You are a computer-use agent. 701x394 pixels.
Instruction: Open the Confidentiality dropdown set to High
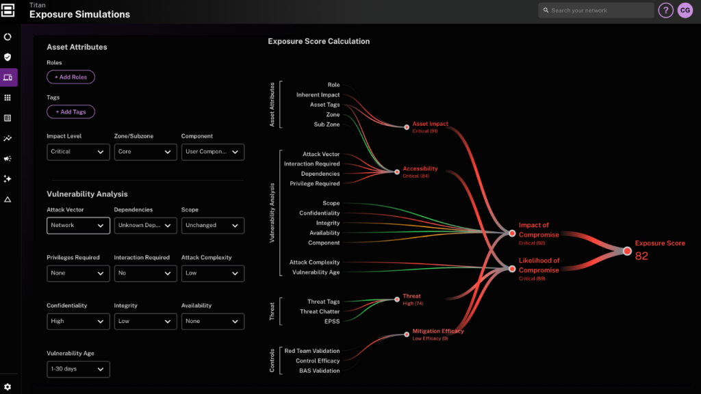(78, 321)
